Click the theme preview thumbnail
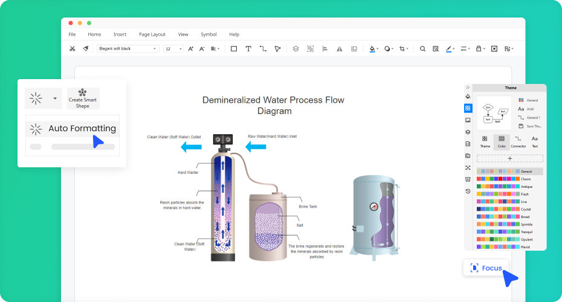Image resolution: width=562 pixels, height=302 pixels. [x=494, y=113]
